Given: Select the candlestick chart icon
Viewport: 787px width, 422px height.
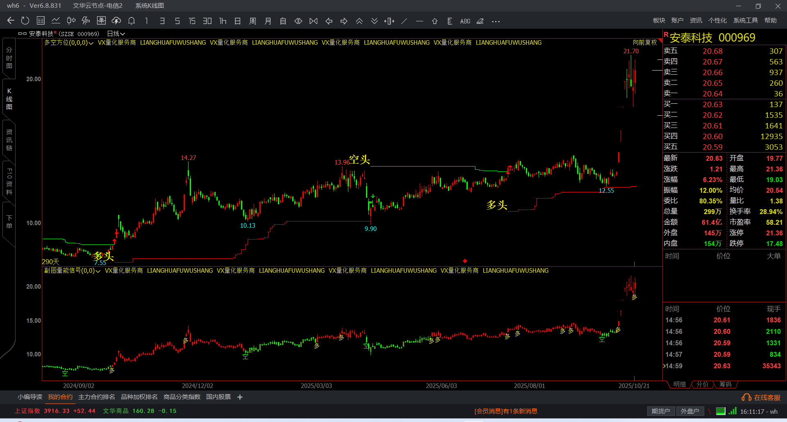Looking at the screenshot, I should coord(71,21).
